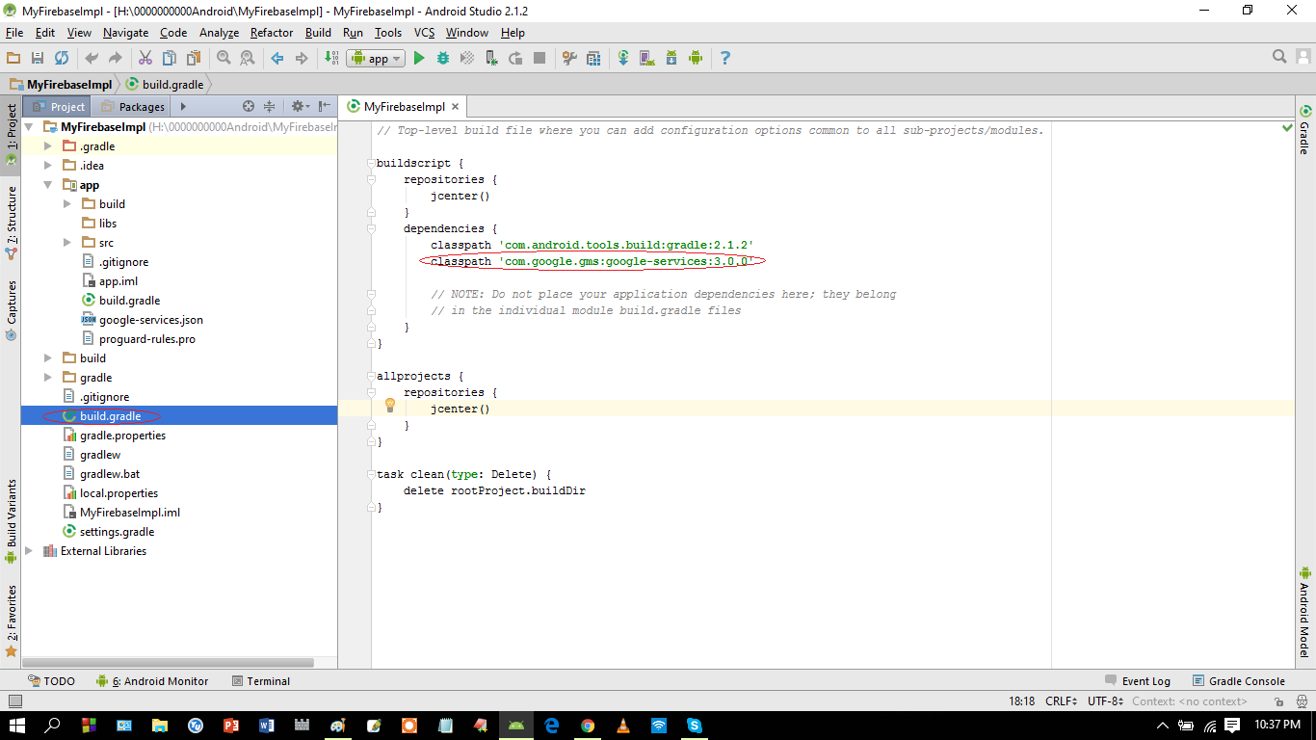Screen dimensions: 1316x740
Task: Click the Synchronize toolbar icon
Action: click(62, 59)
